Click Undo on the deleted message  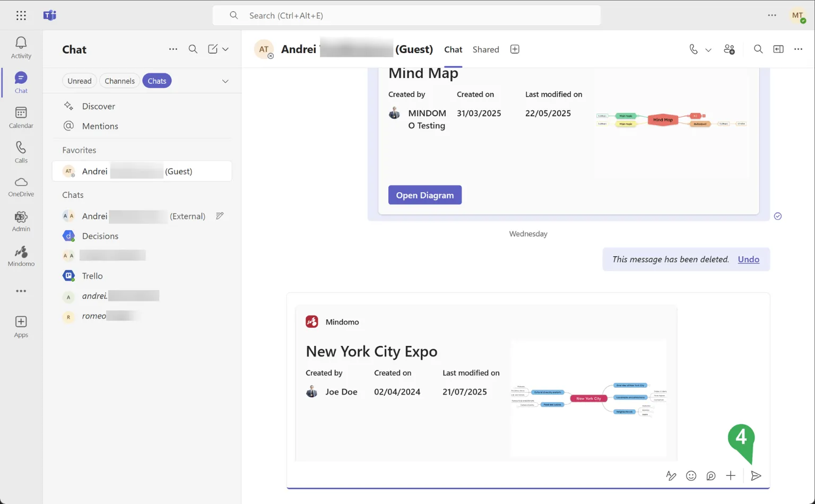pos(748,259)
